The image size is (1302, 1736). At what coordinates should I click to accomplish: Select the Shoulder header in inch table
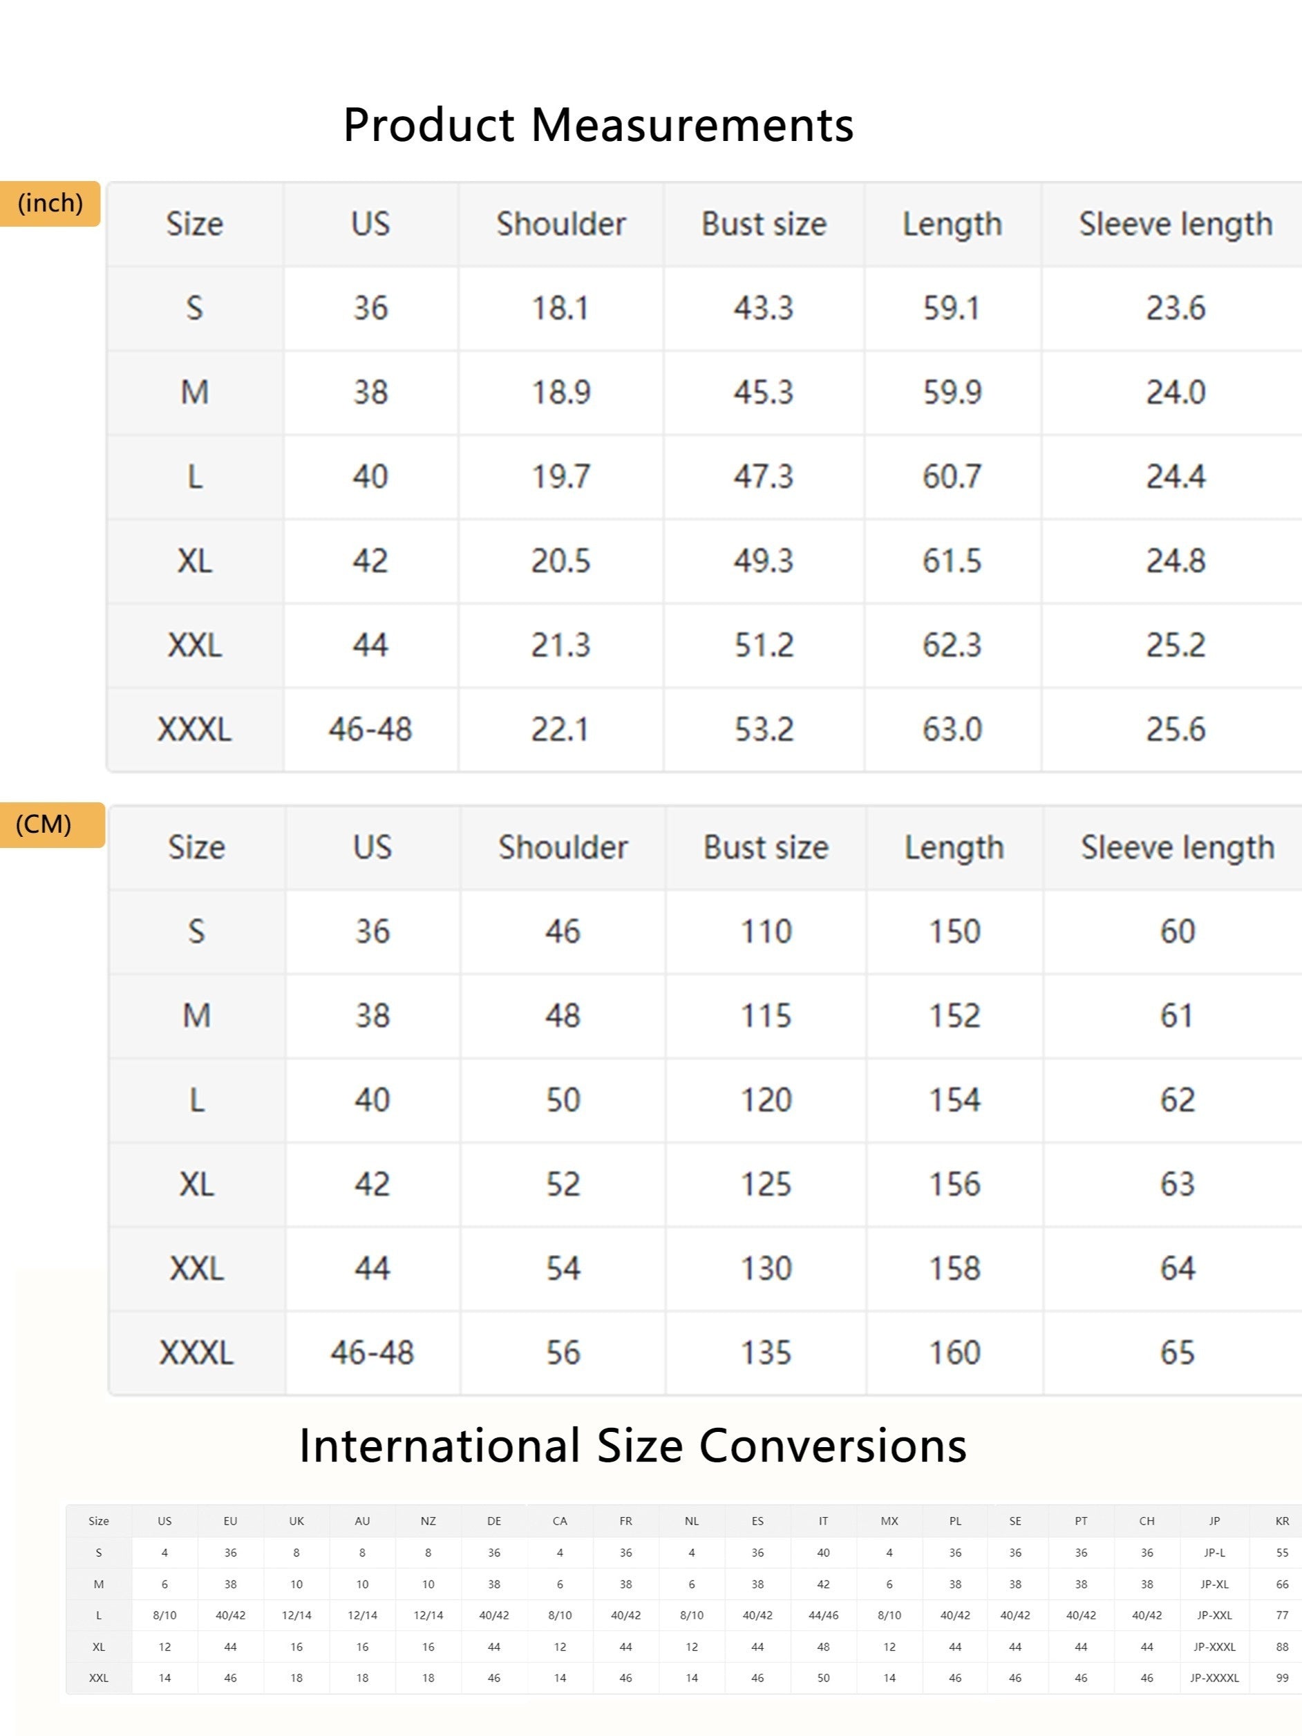coord(560,225)
